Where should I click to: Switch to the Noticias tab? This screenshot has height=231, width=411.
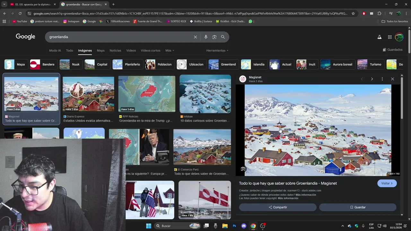tap(115, 50)
